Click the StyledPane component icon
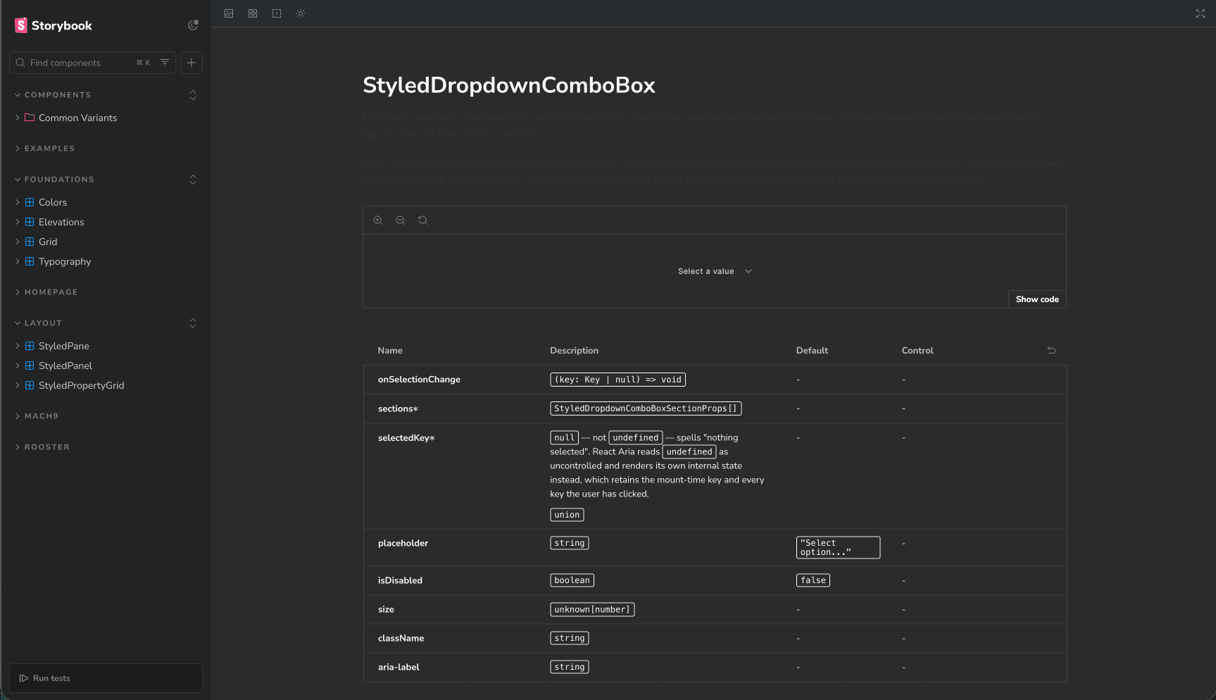This screenshot has height=700, width=1216. (x=30, y=346)
